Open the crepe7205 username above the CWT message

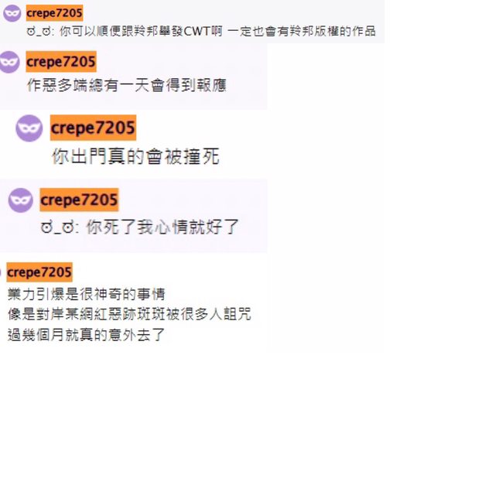pos(54,13)
